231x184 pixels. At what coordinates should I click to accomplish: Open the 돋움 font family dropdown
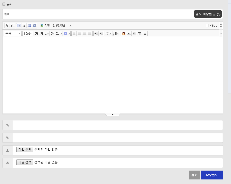pyautogui.click(x=13, y=34)
